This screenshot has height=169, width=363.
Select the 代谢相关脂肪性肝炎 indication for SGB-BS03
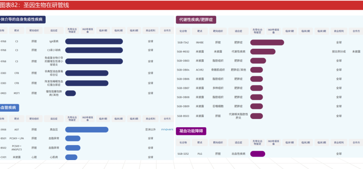tap(238, 116)
